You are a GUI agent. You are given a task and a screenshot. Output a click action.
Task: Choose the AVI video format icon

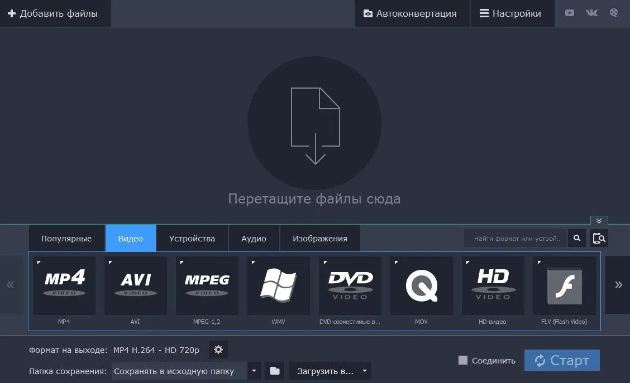click(x=136, y=285)
